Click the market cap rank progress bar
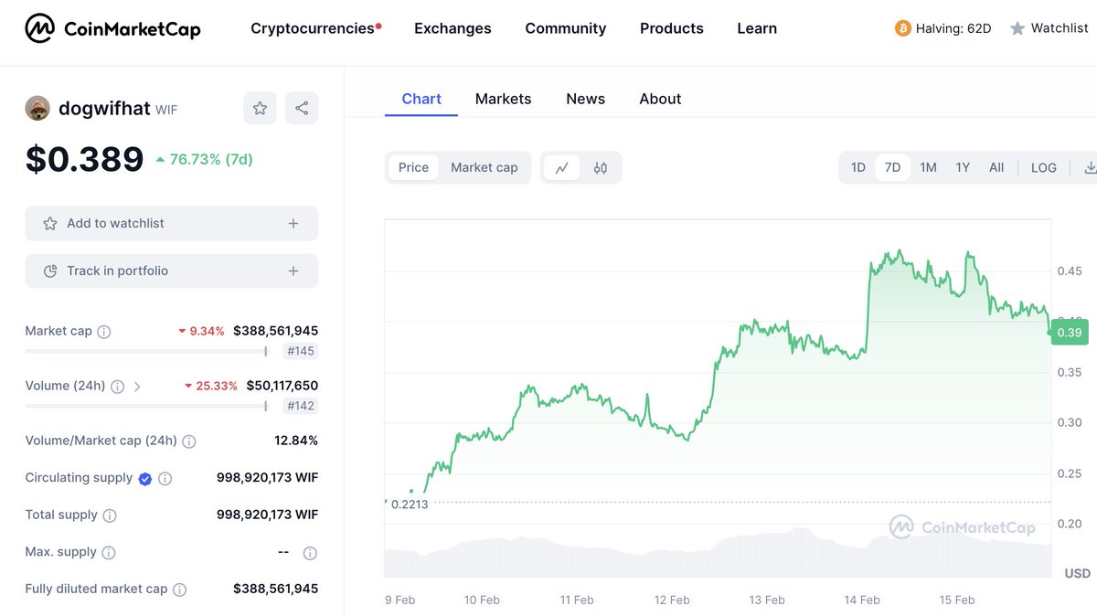The height and width of the screenshot is (616, 1097). (x=146, y=351)
